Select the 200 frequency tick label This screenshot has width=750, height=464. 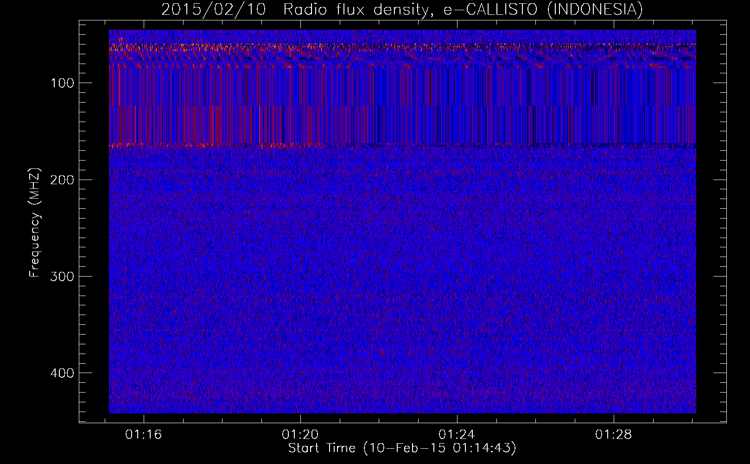tap(62, 180)
